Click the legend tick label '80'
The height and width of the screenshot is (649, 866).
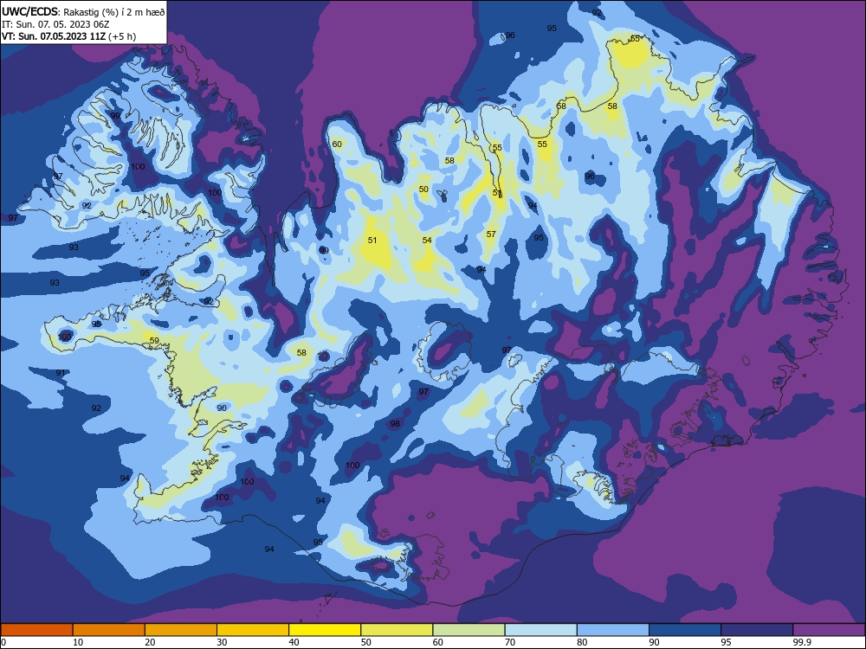point(582,642)
